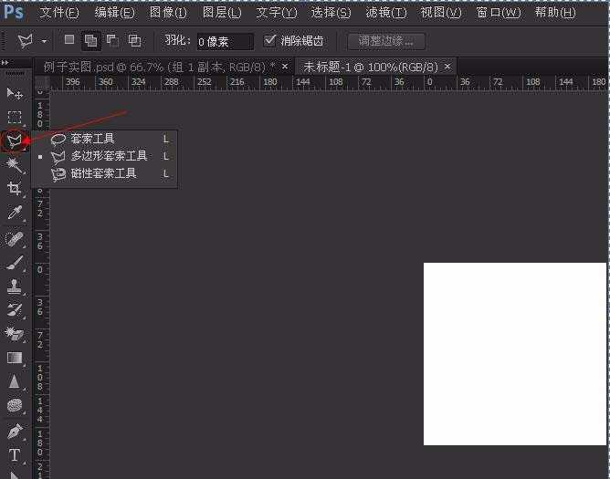Toggle the 消除锯齿 anti-alias checkbox
This screenshot has width=610, height=479.
point(270,41)
